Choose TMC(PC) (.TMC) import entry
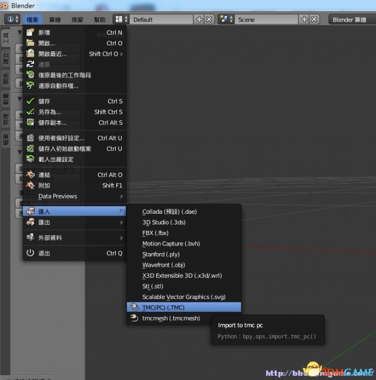The width and height of the screenshot is (376, 380). (x=184, y=307)
